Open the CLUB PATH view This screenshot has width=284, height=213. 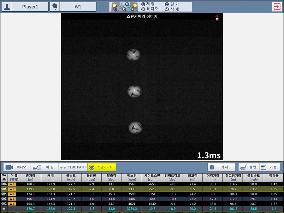[73, 167]
